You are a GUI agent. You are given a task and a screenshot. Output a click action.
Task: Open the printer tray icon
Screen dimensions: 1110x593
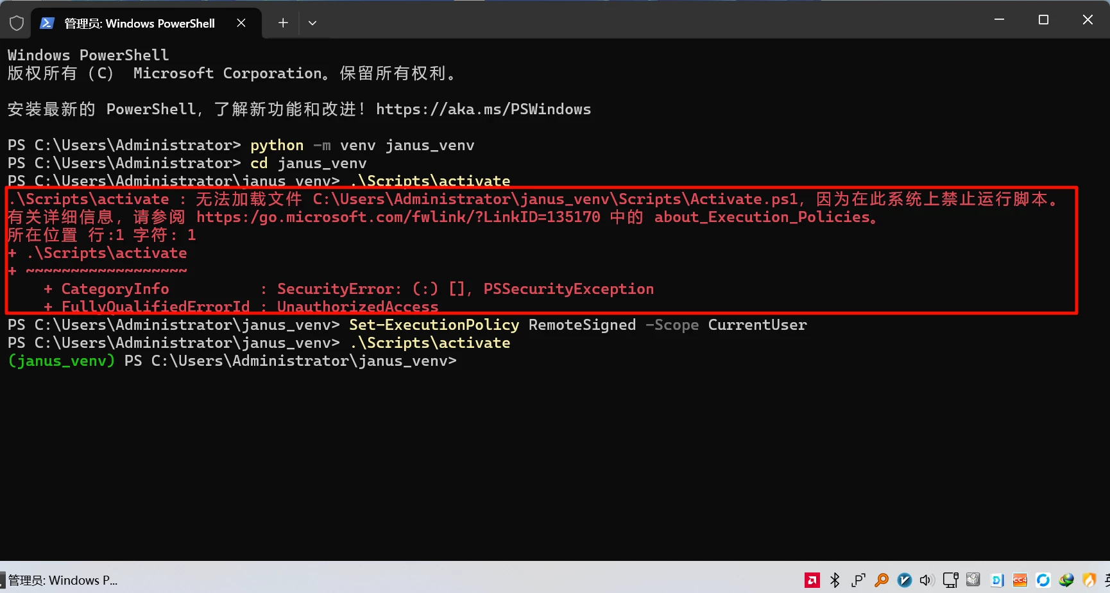click(973, 580)
